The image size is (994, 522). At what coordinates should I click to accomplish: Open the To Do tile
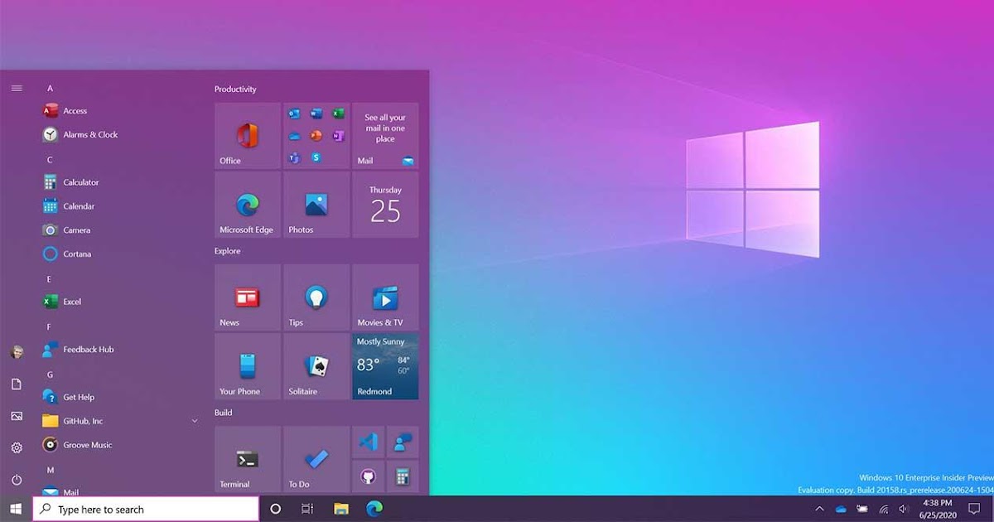[x=316, y=459]
